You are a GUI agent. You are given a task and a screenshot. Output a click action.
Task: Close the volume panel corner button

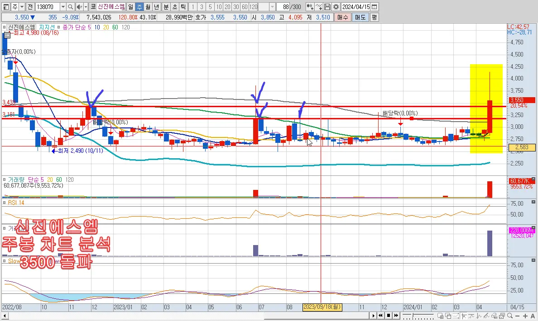(x=533, y=179)
